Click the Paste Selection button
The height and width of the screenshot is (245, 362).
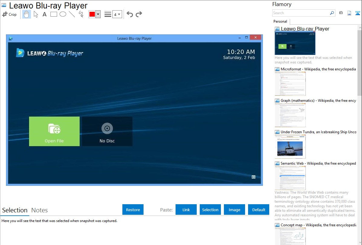click(x=210, y=210)
